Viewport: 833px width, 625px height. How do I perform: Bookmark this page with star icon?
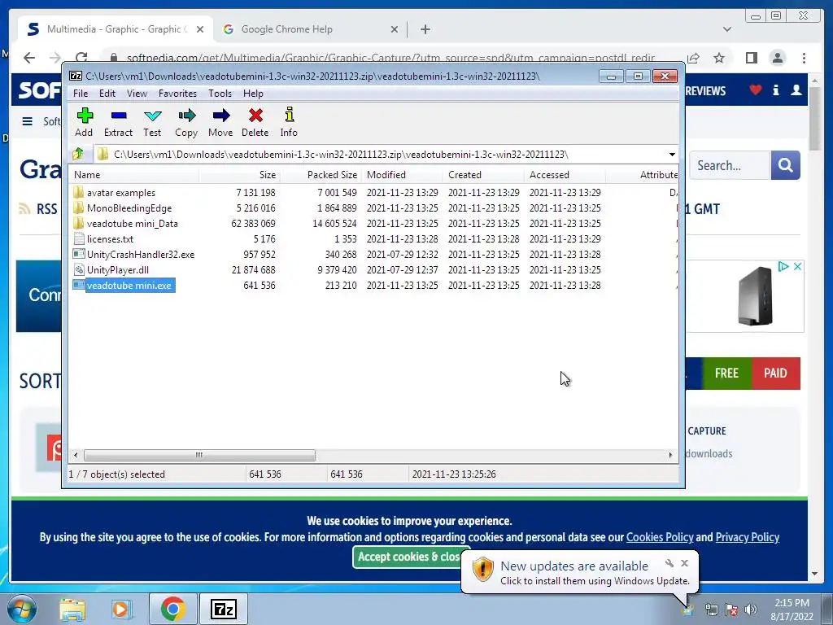719,58
